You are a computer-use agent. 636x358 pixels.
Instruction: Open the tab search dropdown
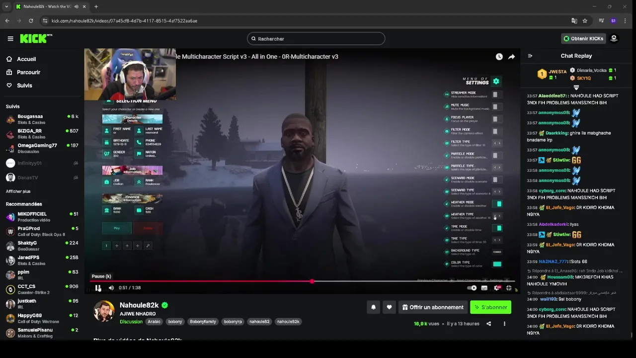6,6
